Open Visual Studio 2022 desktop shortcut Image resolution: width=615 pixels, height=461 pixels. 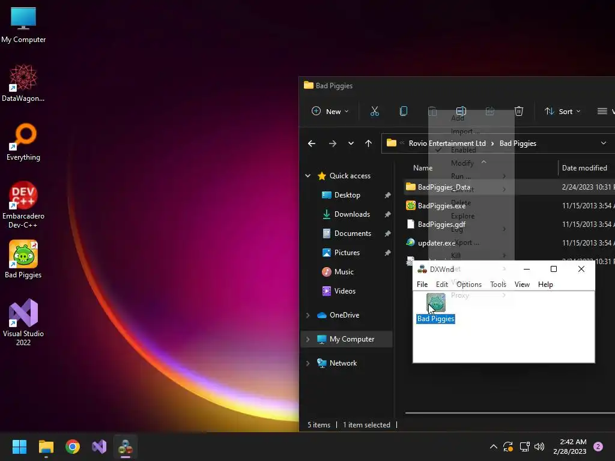click(x=23, y=322)
